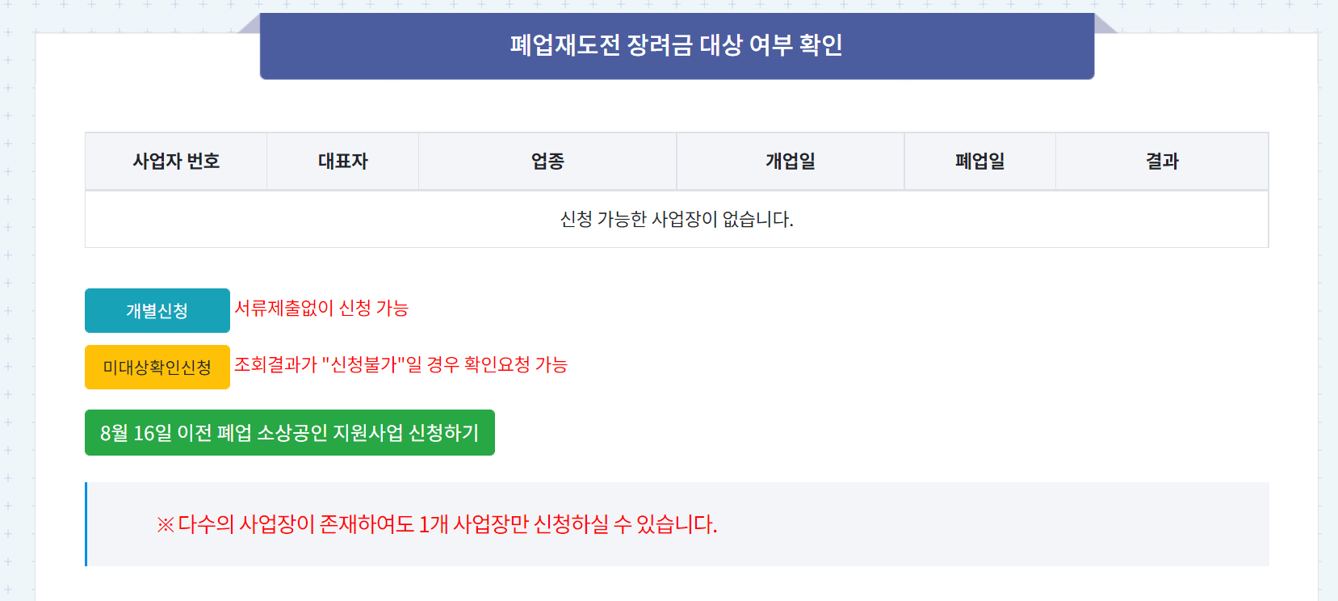Click the green 8월 16일 이전 폐업 지원사업 신청하기 button
This screenshot has width=1338, height=601.
289,433
